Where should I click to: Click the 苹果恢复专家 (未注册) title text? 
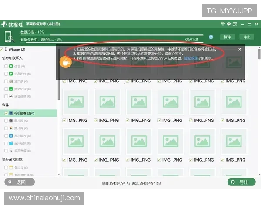tap(43, 24)
